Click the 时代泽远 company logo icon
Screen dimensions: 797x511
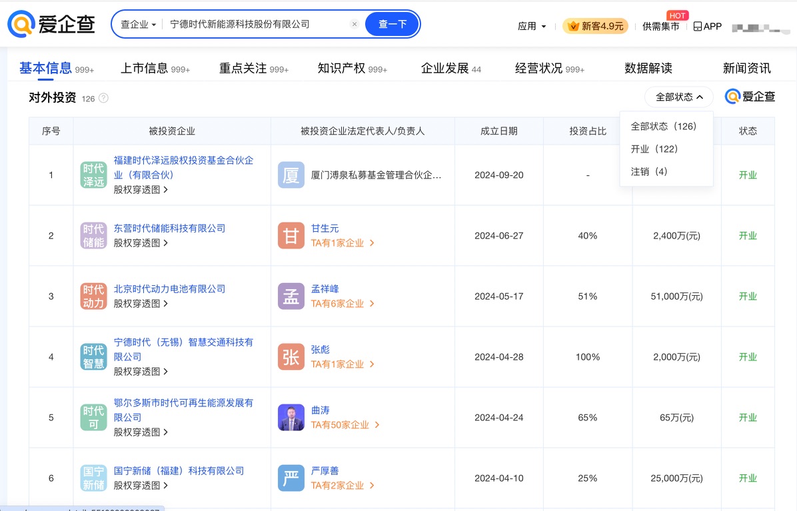(93, 175)
